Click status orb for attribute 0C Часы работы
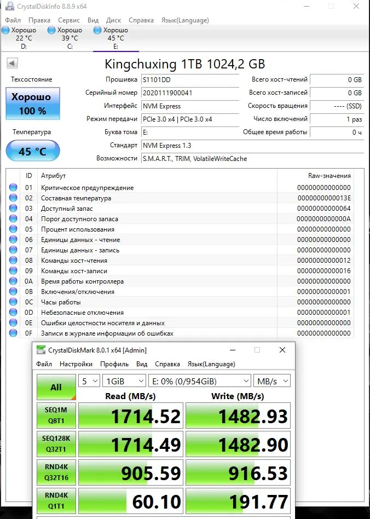Screen dimensions: 370x519 tap(13, 302)
